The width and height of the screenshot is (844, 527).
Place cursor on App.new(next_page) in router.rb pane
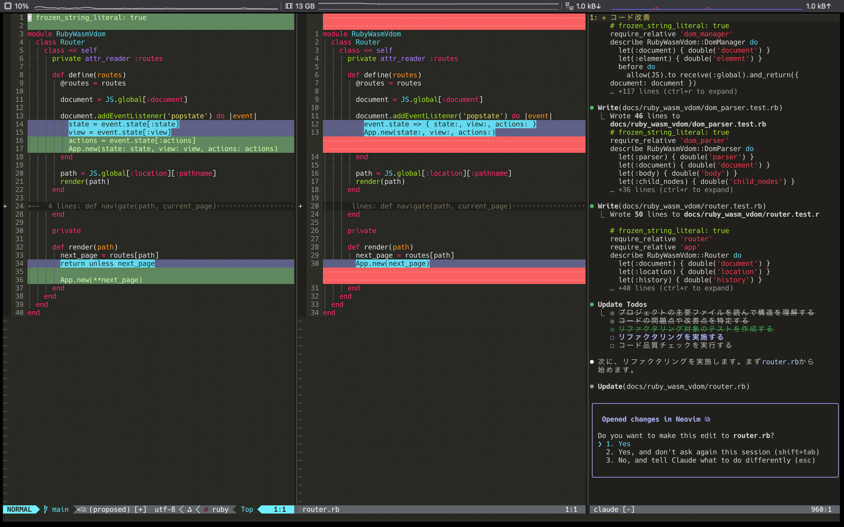(392, 263)
